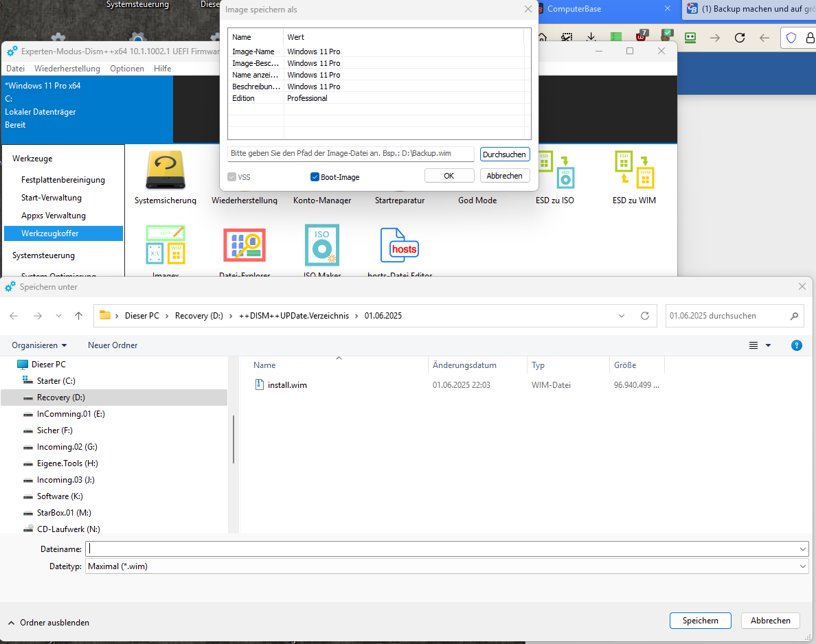The height and width of the screenshot is (644, 816).
Task: Click the Neuer Ordner button
Action: click(113, 345)
